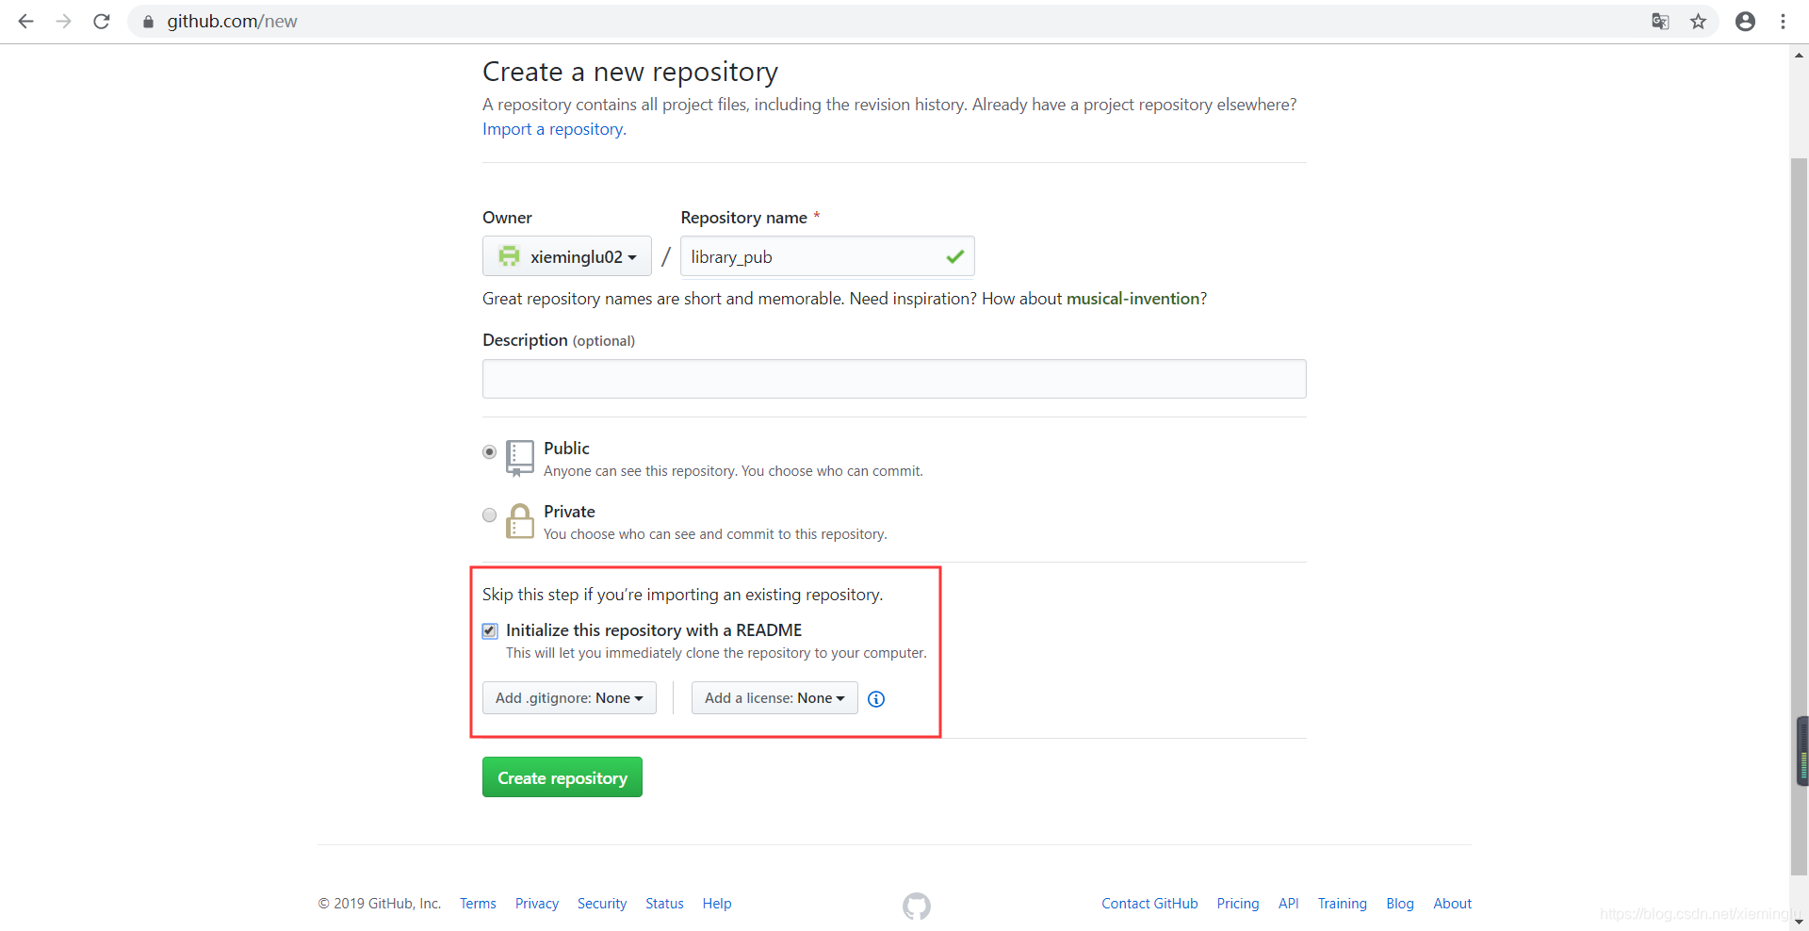Bookmark the page with the star icon
This screenshot has width=1809, height=931.
(x=1698, y=21)
